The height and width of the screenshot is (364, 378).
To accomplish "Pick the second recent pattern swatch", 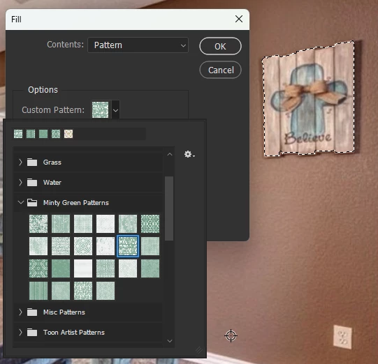I will tap(31, 134).
